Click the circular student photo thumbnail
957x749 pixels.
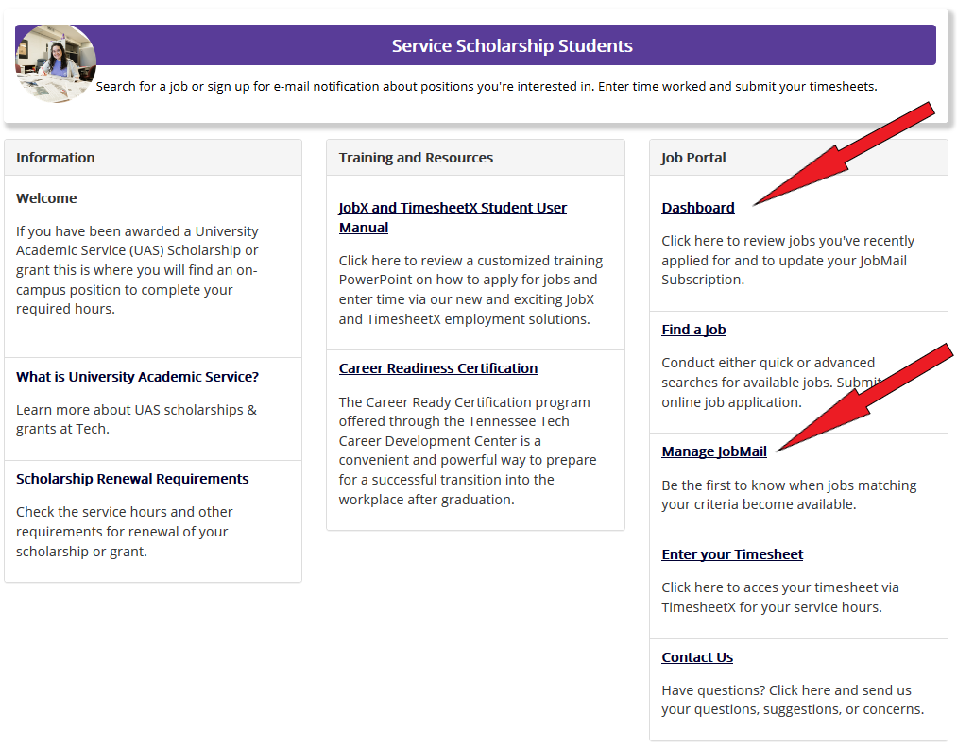click(55, 63)
